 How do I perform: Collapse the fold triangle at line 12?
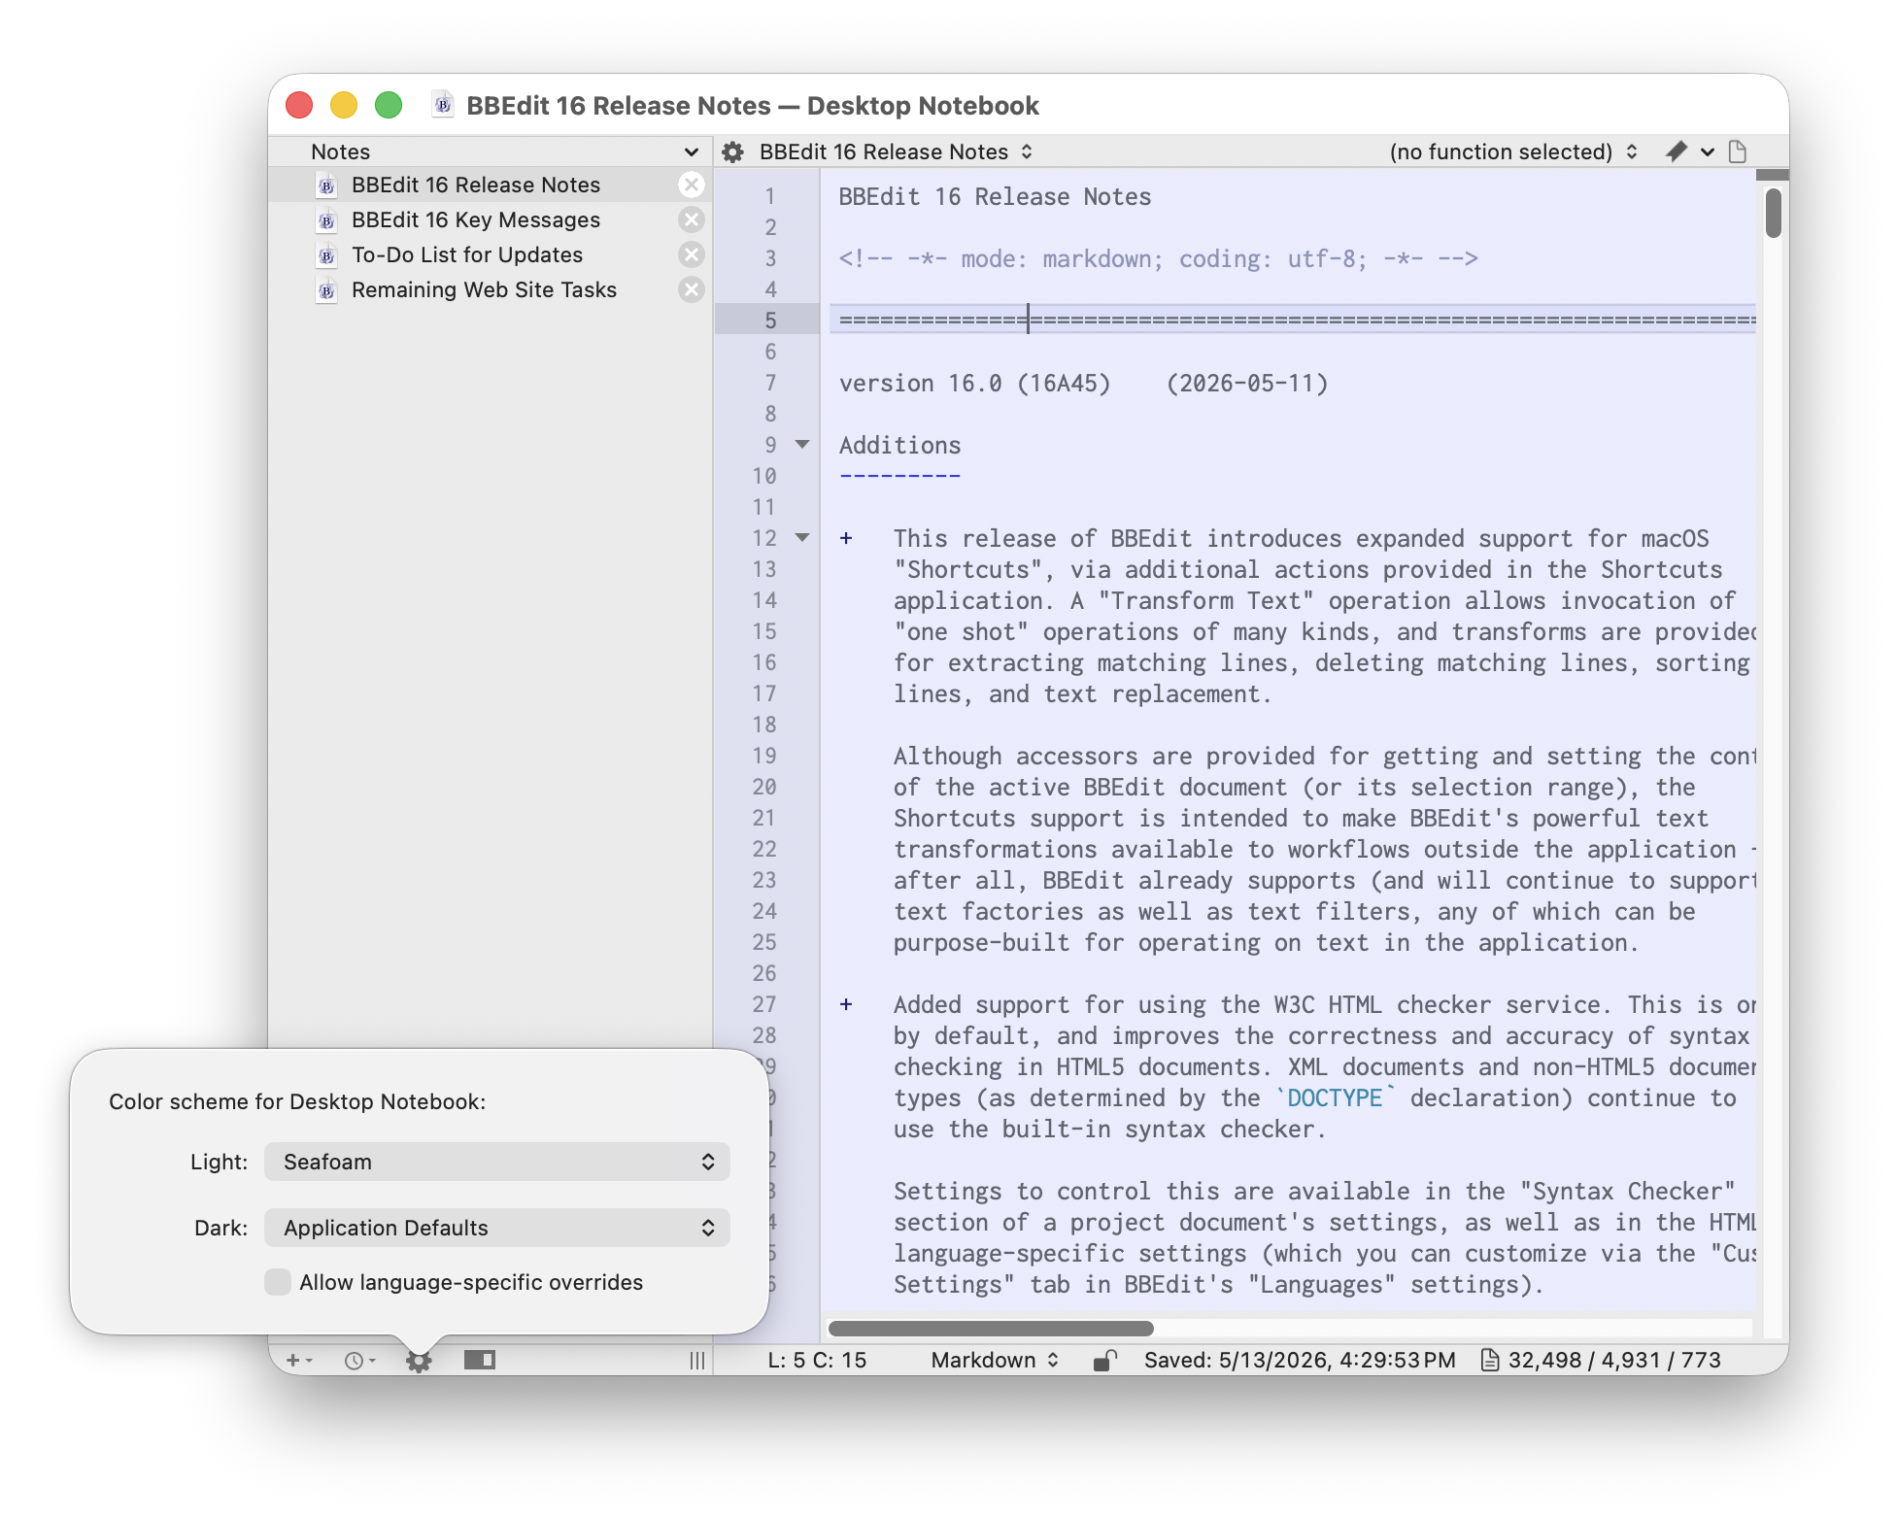click(x=802, y=538)
